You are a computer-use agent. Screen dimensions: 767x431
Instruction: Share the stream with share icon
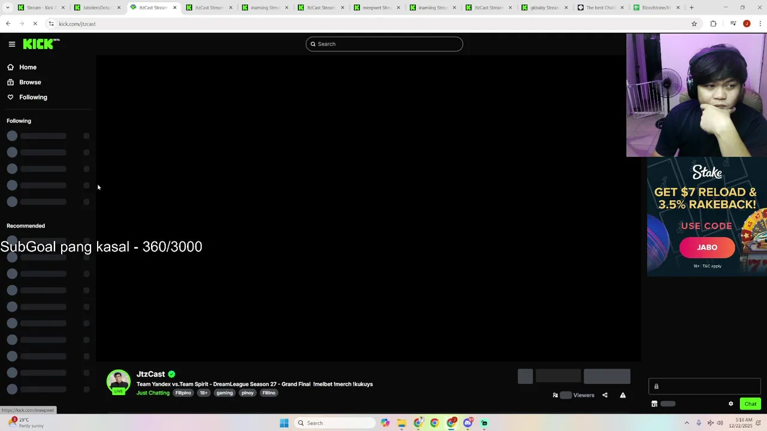[605, 395]
